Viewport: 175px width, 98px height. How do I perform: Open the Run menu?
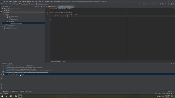tap(36, 1)
